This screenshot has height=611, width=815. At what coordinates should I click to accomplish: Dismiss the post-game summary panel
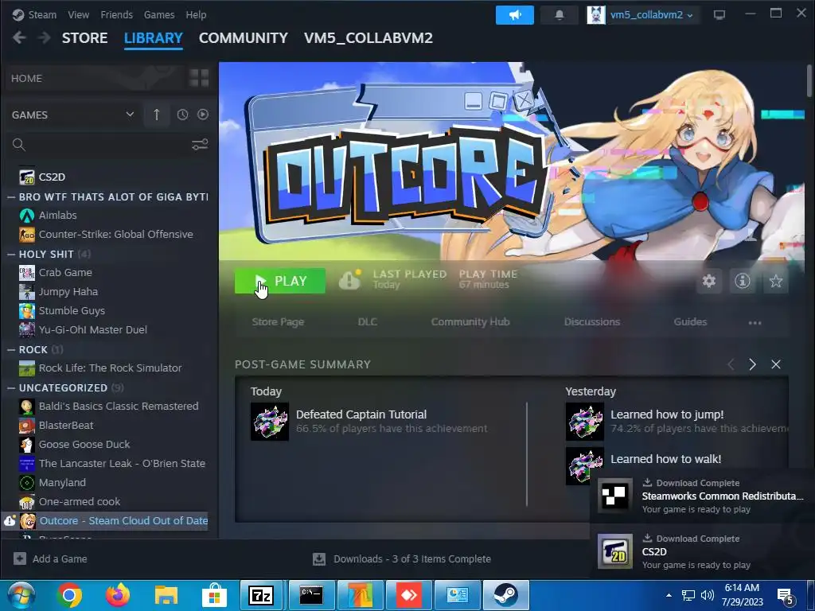[x=776, y=364]
